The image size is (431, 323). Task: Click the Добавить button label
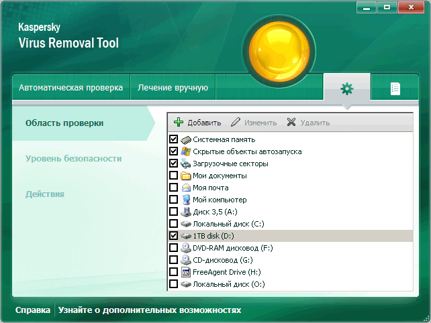[x=204, y=123]
